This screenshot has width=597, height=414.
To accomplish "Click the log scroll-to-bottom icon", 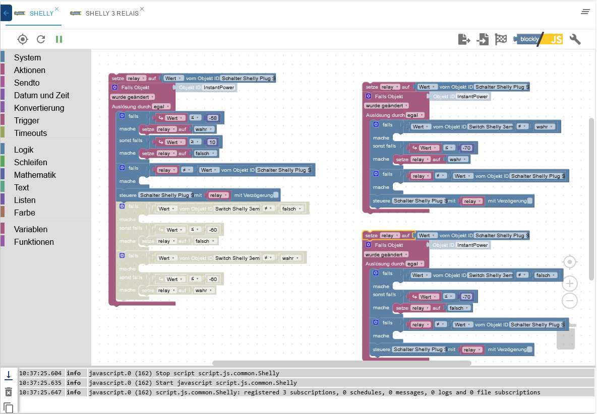I will [9, 375].
